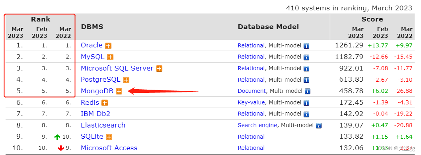The height and width of the screenshot is (155, 421).
Task: Show multi-model info icon in Oracle row
Action: coord(306,46)
